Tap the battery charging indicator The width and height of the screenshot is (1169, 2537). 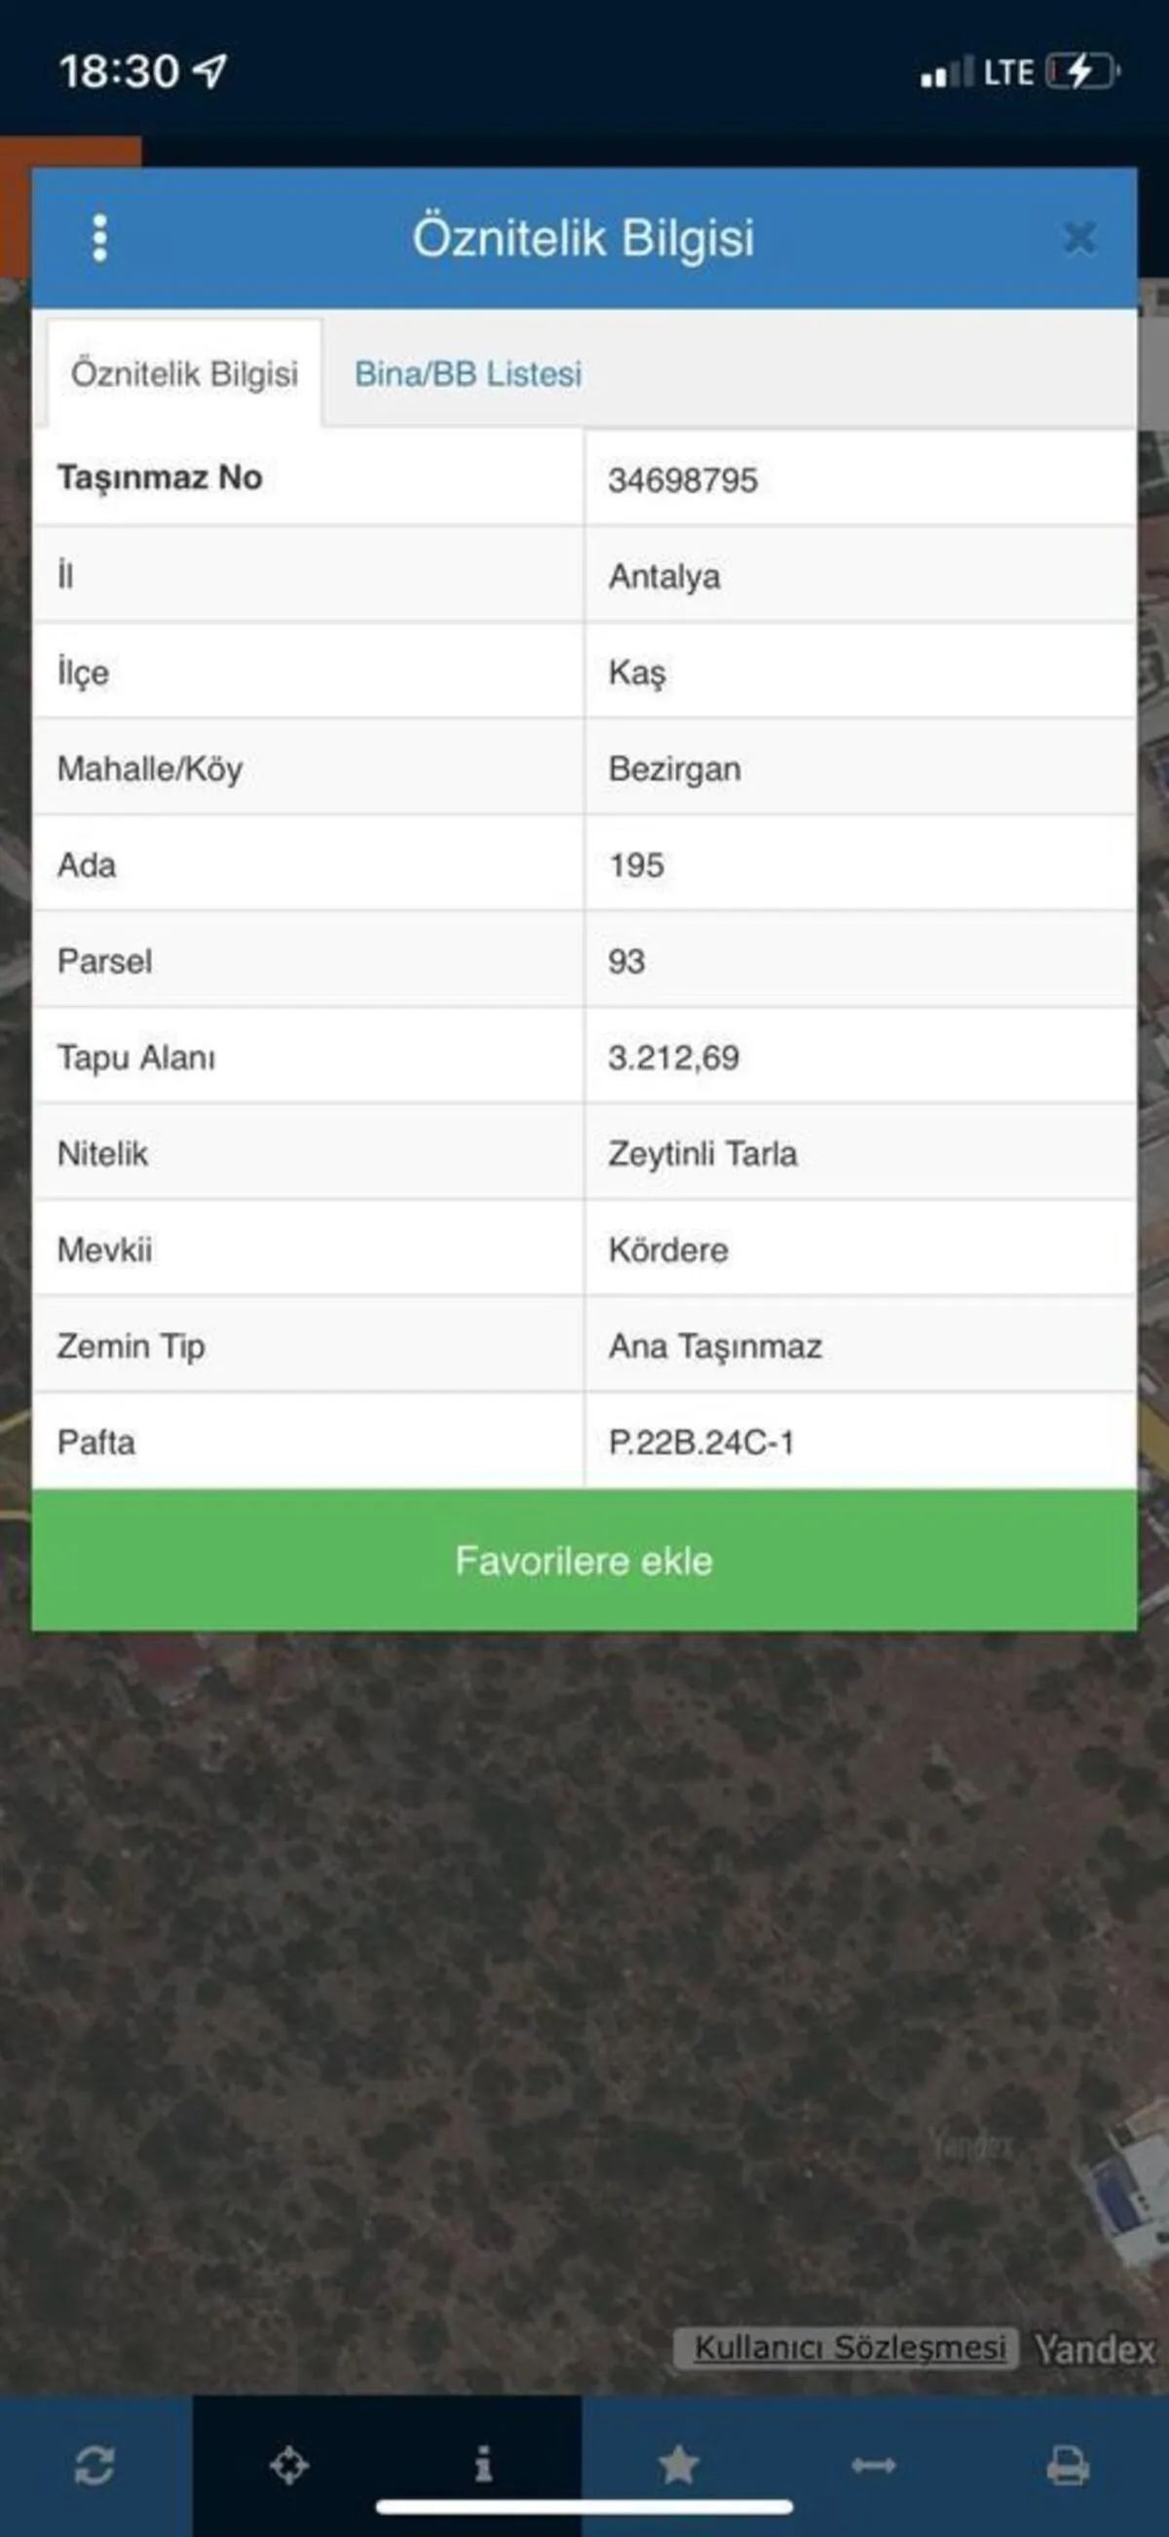(1082, 72)
